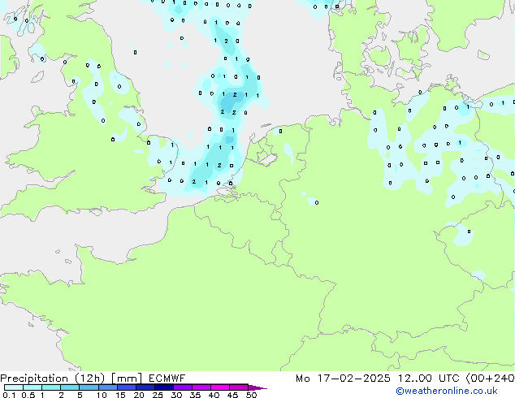Viewport: 515px width, 398px height.
Task: Click the arrow tip above 50 mm
Action: tap(257, 387)
